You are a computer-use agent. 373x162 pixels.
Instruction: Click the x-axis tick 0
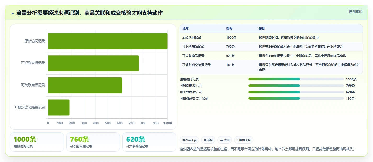[48, 123]
